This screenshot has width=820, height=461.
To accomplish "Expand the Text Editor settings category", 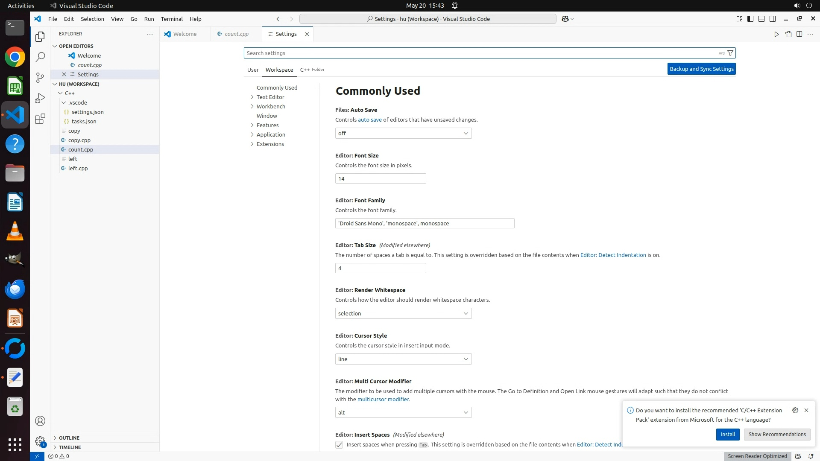I will [x=270, y=97].
